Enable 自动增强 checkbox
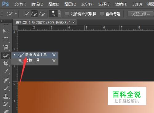 102,14
